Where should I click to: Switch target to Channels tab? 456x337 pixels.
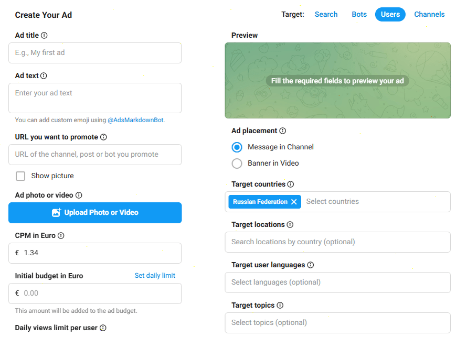tap(429, 15)
